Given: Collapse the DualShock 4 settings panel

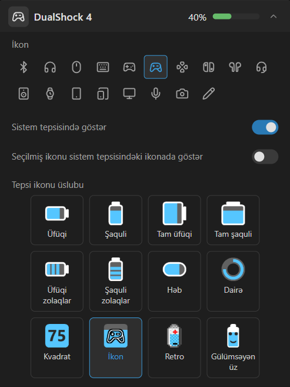Looking at the screenshot, I should coord(274,16).
